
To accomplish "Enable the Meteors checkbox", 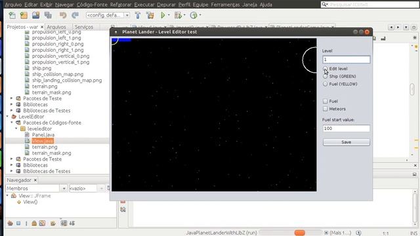I will coord(325,109).
